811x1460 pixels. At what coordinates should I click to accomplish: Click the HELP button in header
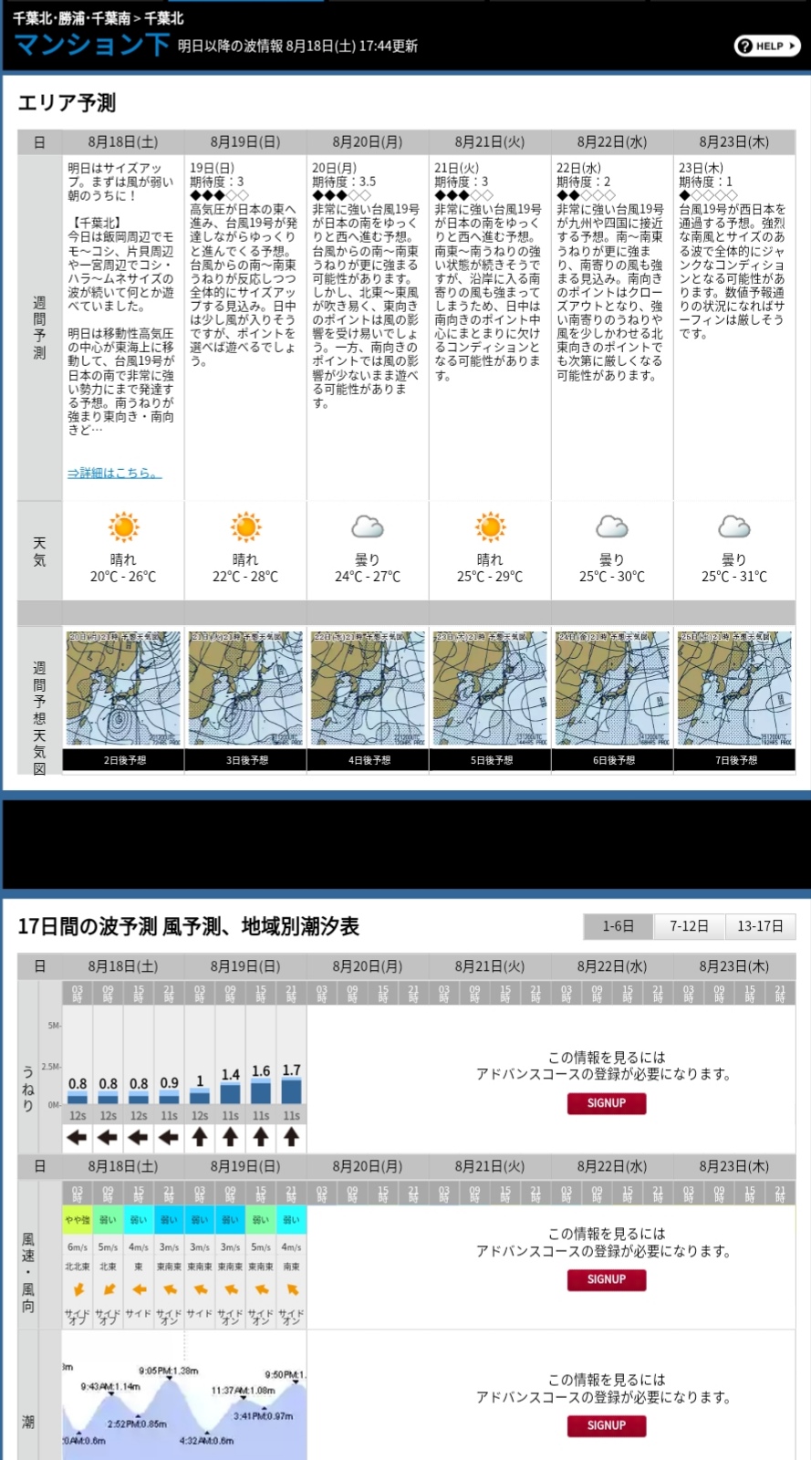[766, 46]
